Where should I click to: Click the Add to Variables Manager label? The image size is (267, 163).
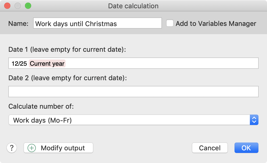click(216, 24)
